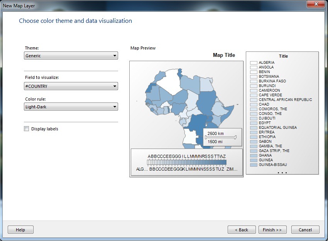Click the Map Title heading in preview

224,55
